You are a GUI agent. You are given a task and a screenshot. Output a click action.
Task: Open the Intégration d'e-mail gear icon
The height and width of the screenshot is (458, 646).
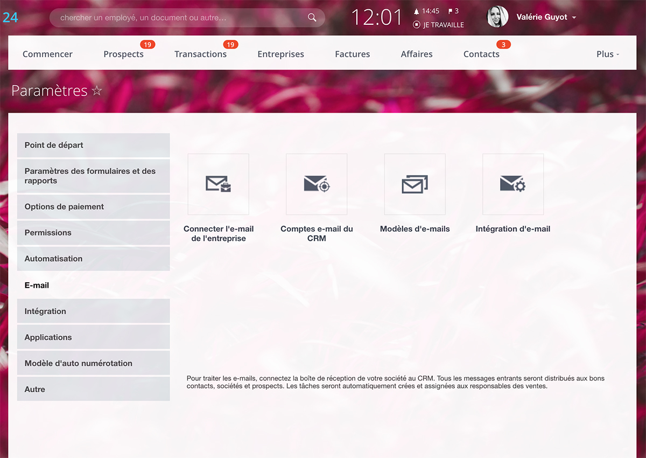[513, 184]
